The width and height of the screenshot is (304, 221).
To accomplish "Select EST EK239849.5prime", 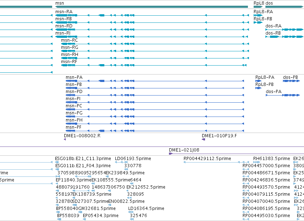I will [x=125, y=173].
